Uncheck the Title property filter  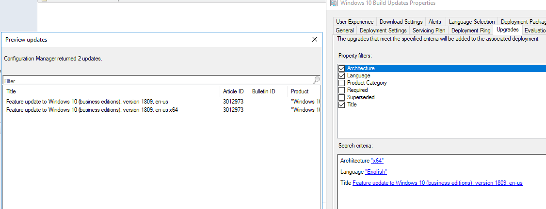tap(341, 104)
